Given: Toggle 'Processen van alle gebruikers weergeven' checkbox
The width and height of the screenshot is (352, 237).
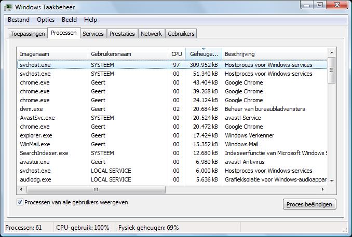Looking at the screenshot, I should pos(20,202).
